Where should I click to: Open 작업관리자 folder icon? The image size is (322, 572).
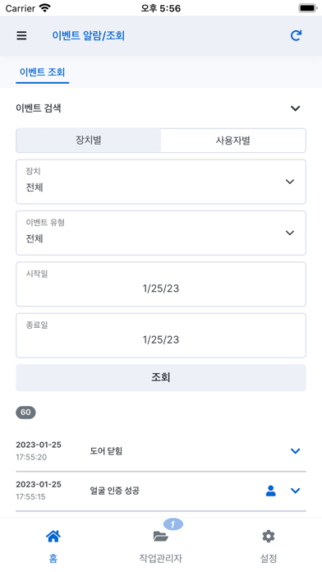pos(160,536)
